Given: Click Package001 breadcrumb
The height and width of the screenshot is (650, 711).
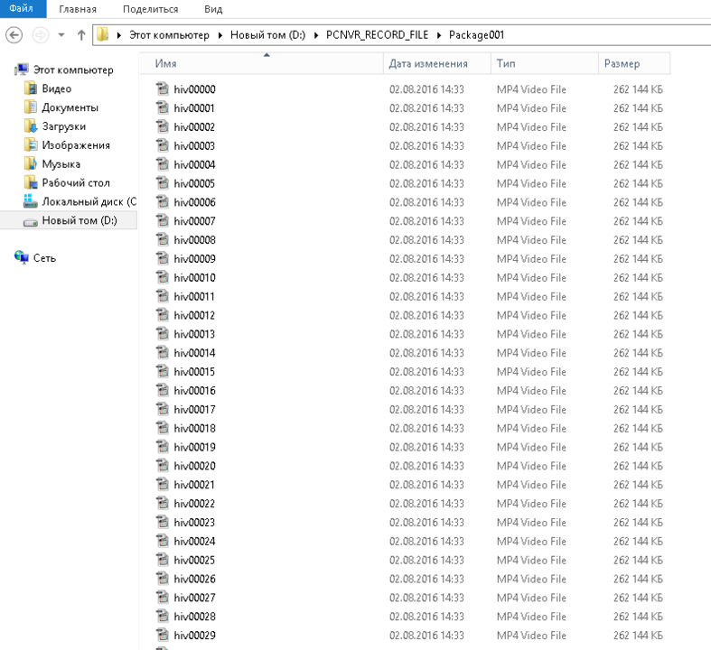Looking at the screenshot, I should coord(476,35).
